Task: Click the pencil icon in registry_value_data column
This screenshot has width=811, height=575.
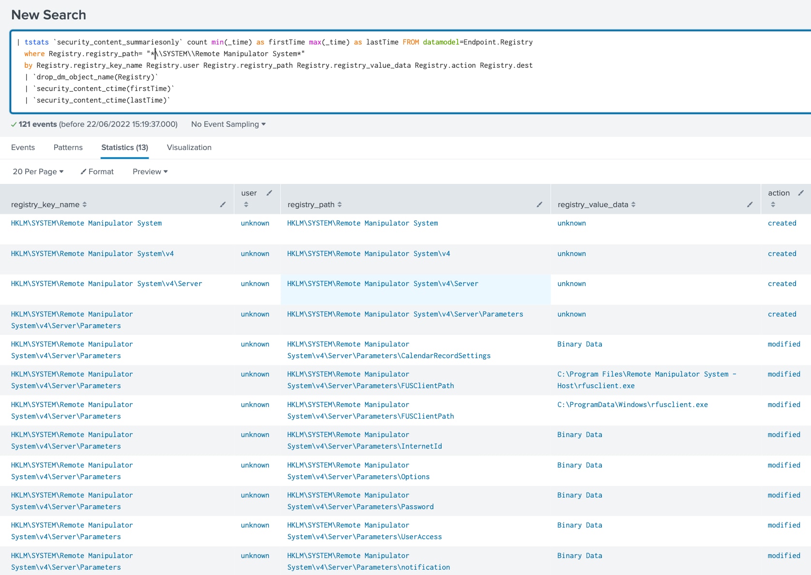Action: pos(750,205)
